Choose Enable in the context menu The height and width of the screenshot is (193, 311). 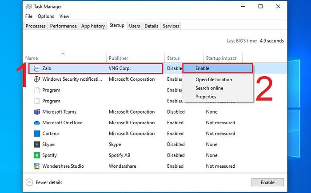click(x=218, y=68)
